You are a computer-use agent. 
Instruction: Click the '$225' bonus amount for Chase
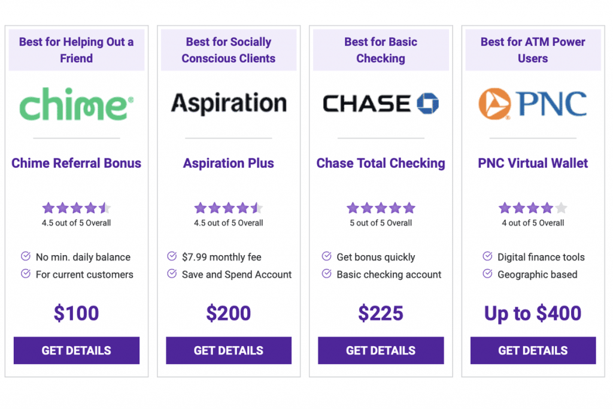pos(380,313)
